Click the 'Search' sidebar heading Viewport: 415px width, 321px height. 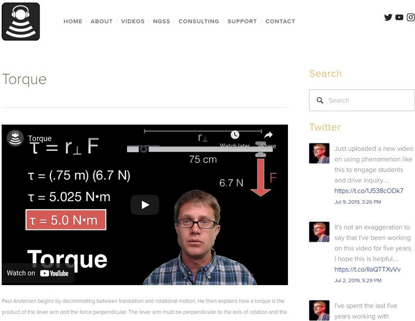tap(325, 74)
